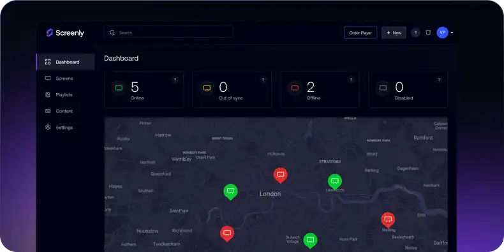The width and height of the screenshot is (504, 252).
Task: Click the green Online screen icon
Action: pyautogui.click(x=119, y=88)
